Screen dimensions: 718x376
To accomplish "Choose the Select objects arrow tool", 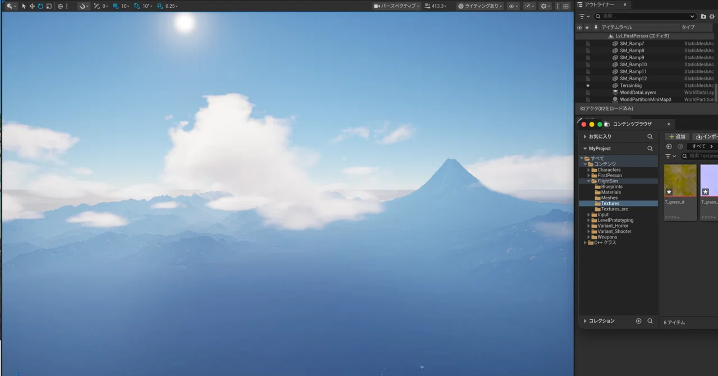I will (24, 6).
